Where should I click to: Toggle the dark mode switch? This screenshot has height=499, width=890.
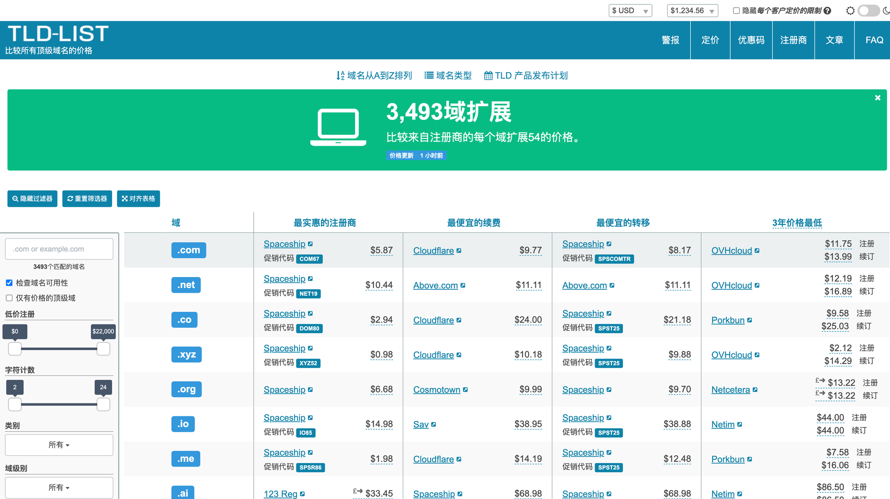click(x=868, y=11)
